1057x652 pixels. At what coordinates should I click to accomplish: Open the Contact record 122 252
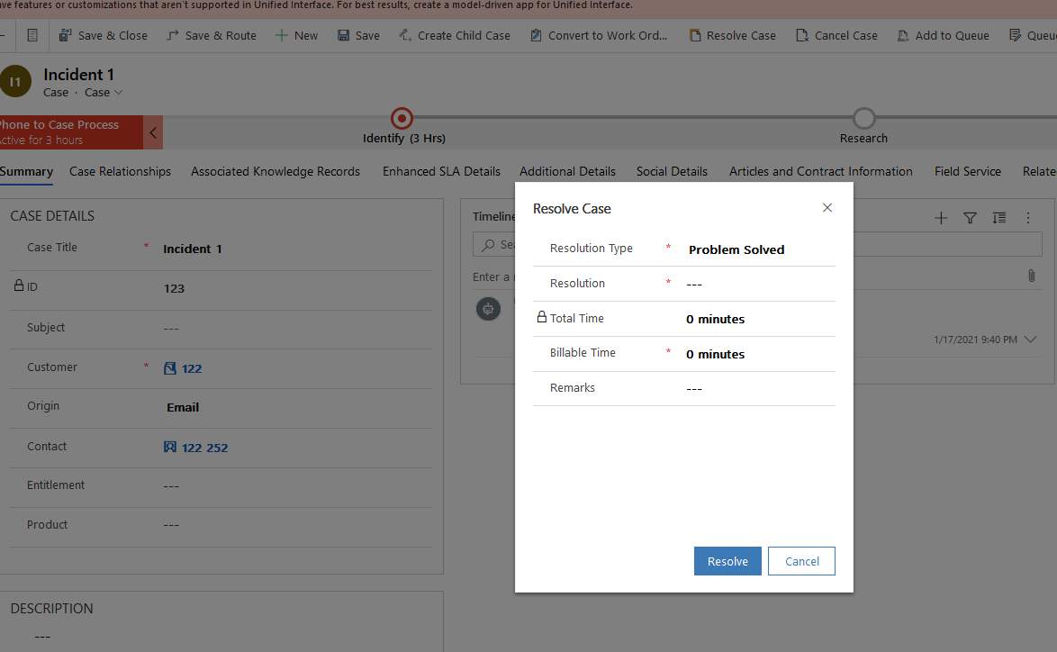204,447
